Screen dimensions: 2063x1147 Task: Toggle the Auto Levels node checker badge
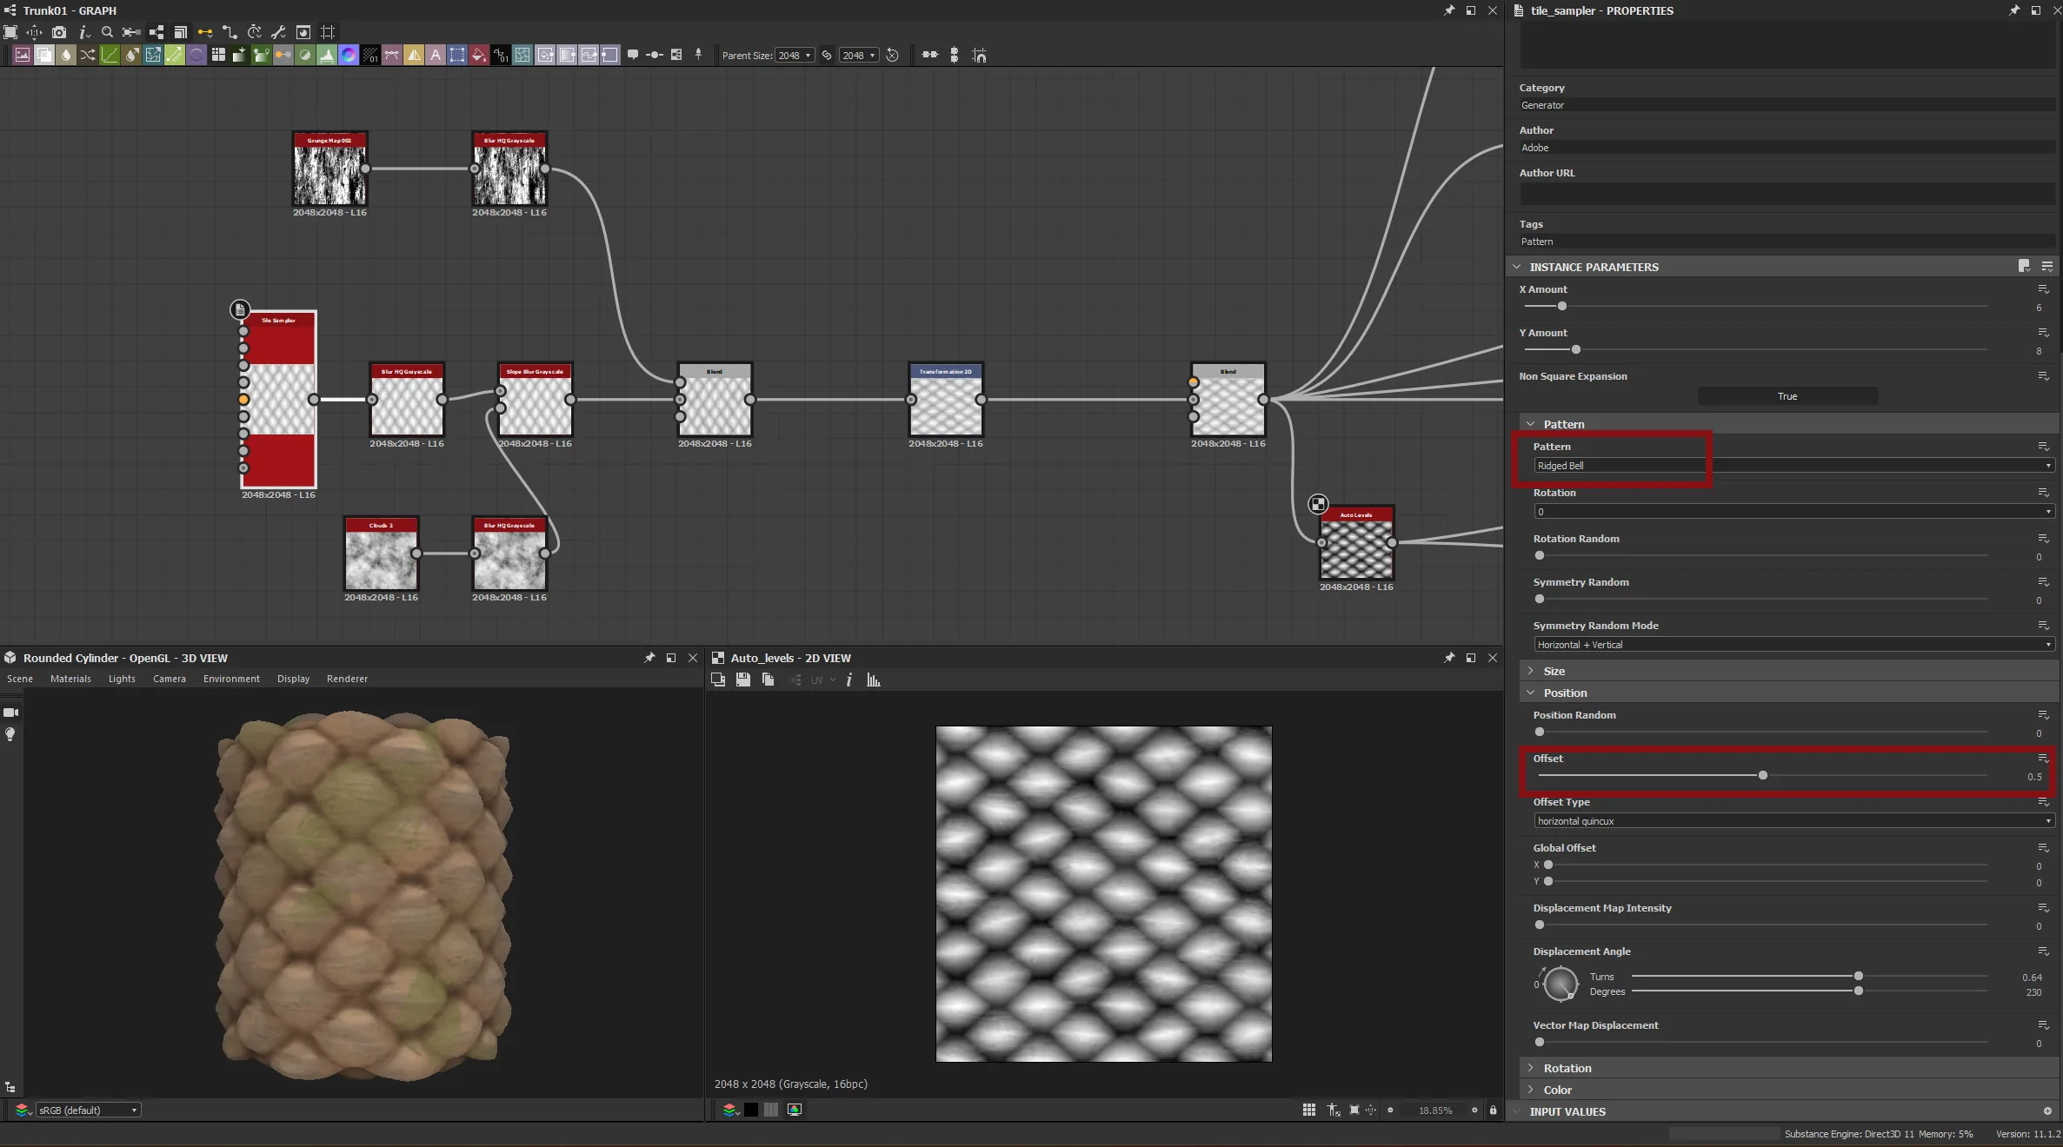[1318, 504]
